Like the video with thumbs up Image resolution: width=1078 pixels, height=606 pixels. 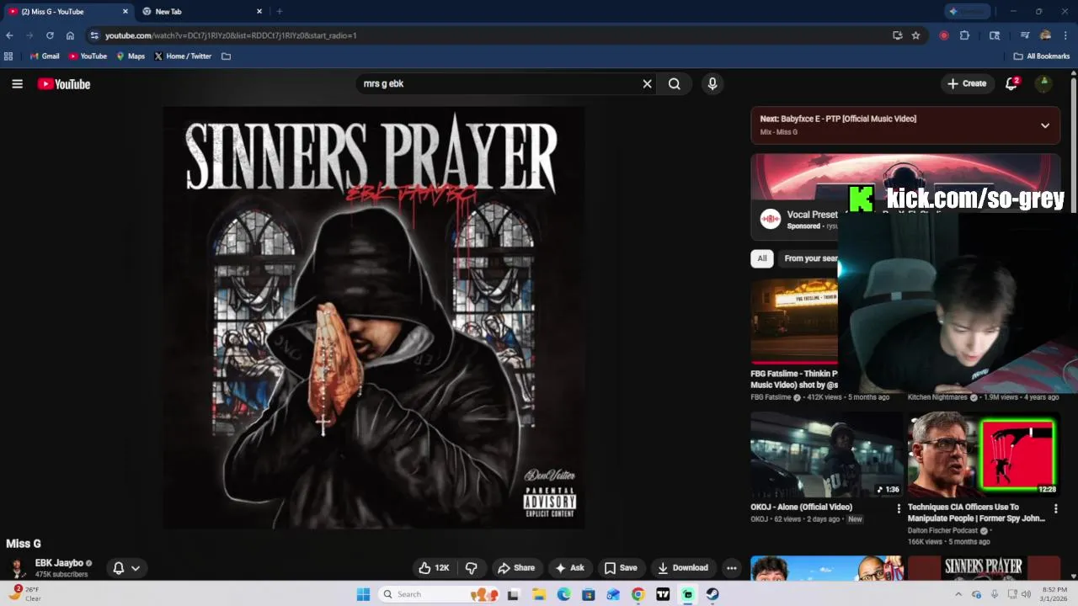pyautogui.click(x=434, y=568)
